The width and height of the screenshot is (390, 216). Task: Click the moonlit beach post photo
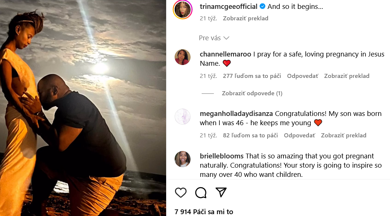coord(83,108)
